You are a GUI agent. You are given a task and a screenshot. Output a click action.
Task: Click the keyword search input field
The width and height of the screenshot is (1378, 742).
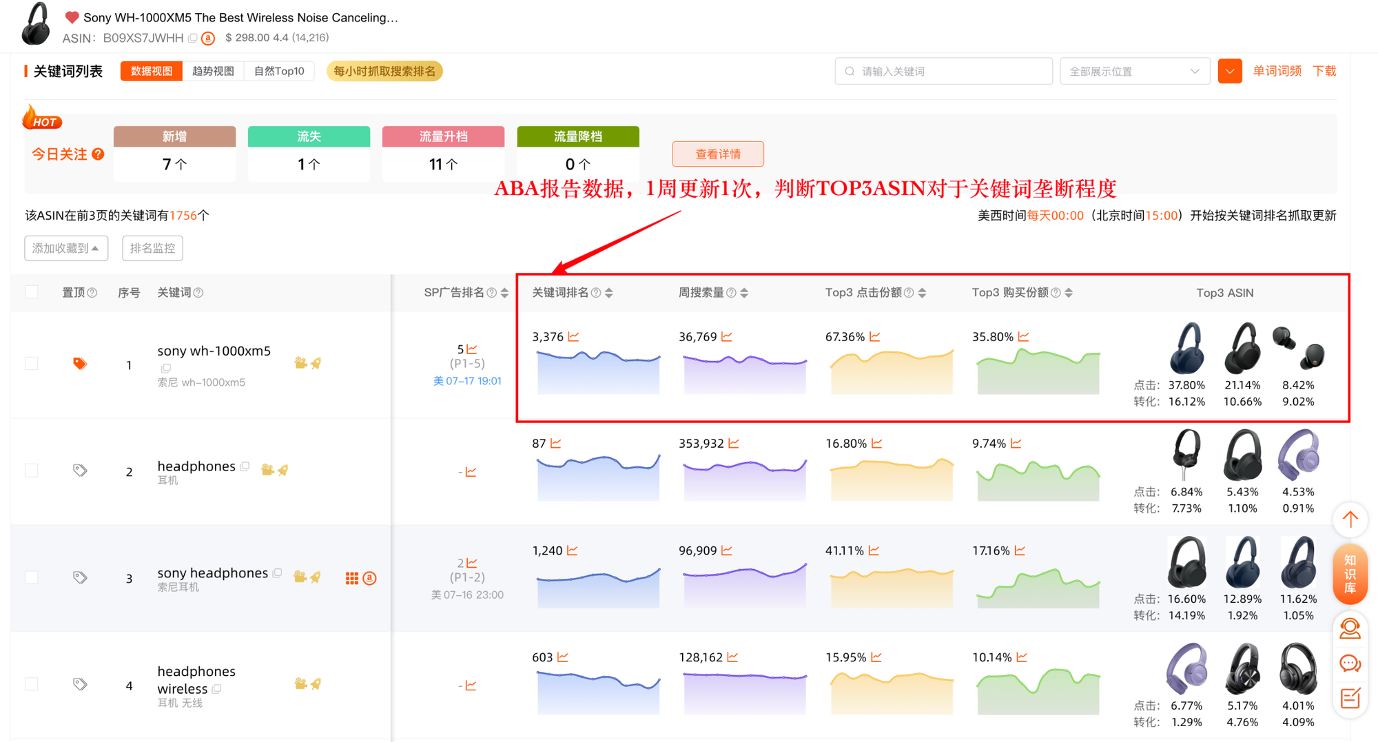944,71
